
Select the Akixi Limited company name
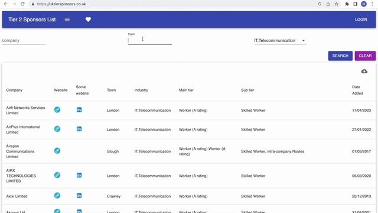(17, 196)
